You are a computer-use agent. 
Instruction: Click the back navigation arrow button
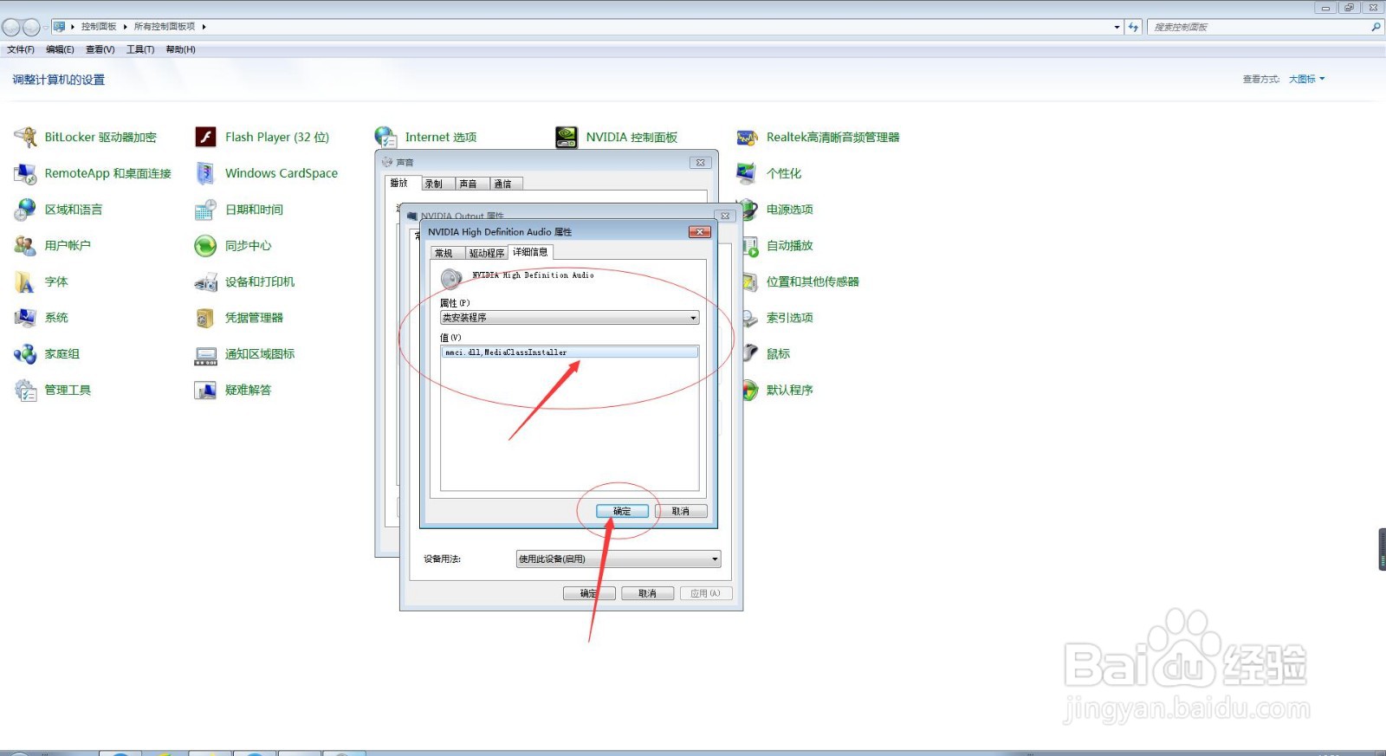pos(11,27)
